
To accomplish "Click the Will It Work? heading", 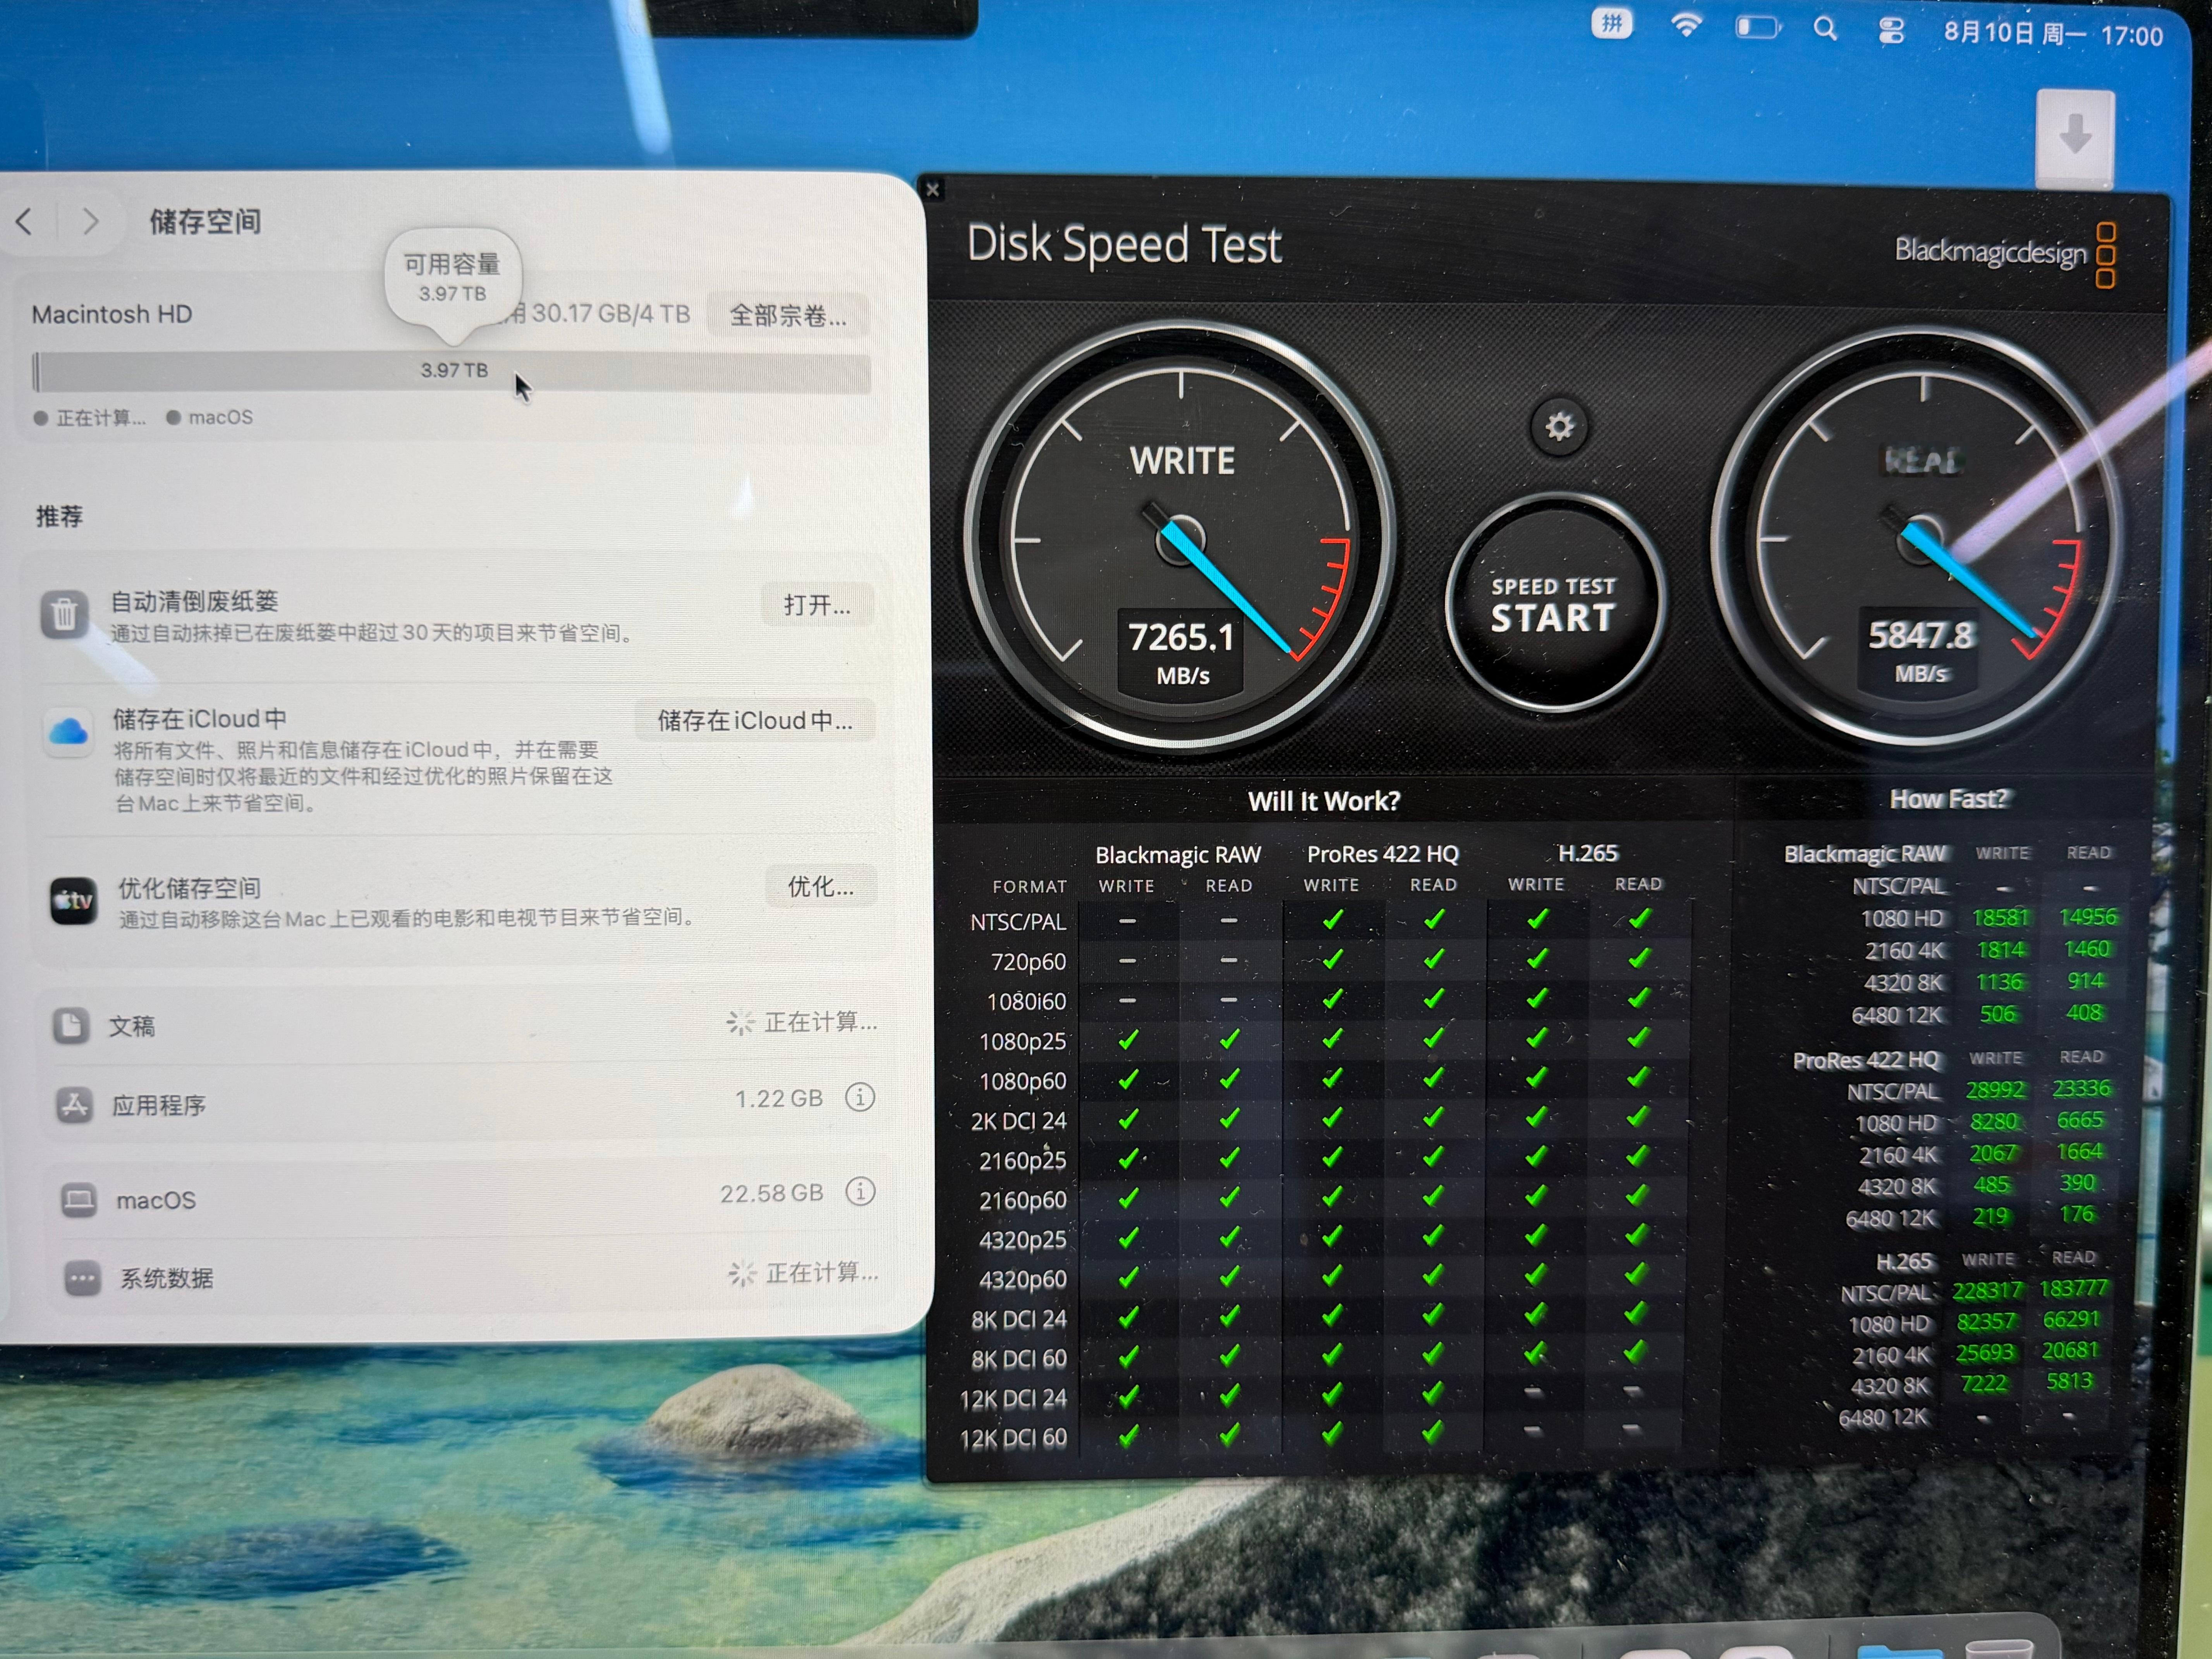I will tap(1324, 801).
